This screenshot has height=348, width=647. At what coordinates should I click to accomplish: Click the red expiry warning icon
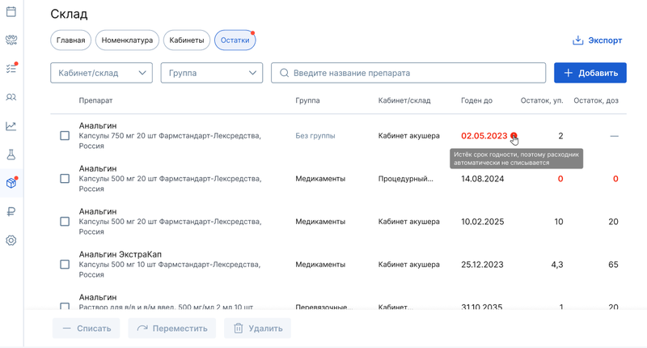pos(514,137)
